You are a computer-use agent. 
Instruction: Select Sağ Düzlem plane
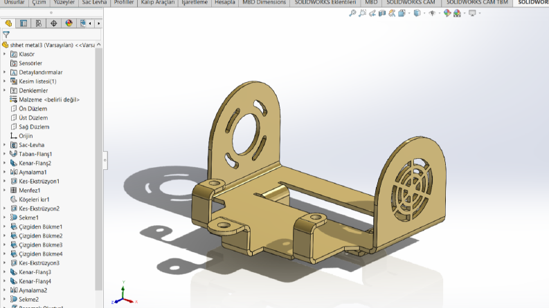coord(34,127)
